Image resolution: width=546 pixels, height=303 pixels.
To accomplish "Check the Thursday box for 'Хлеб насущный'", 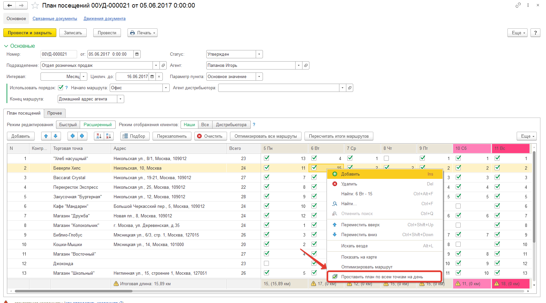I will click(386, 158).
